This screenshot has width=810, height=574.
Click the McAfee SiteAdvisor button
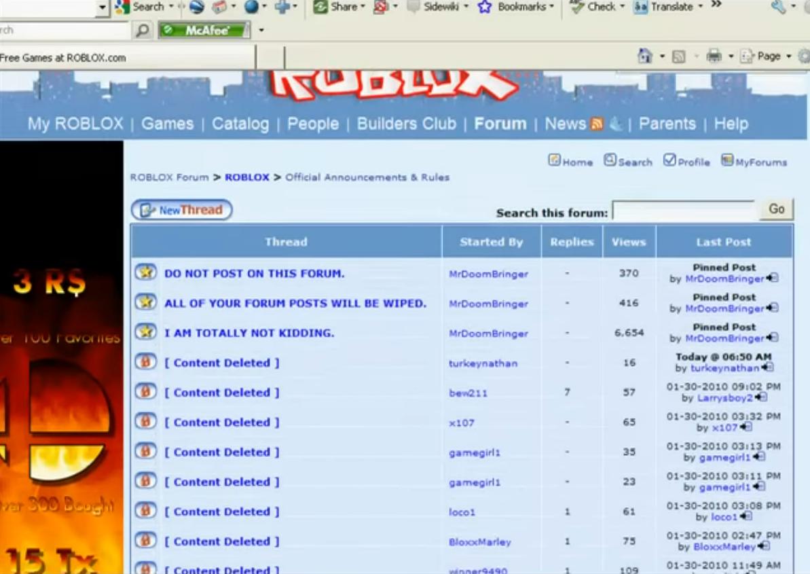click(204, 31)
